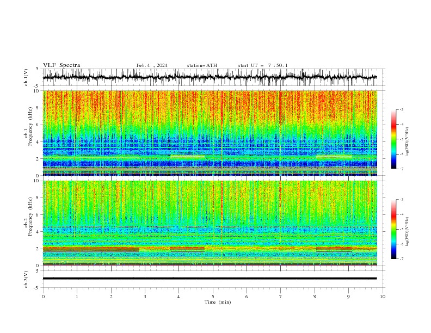Select the date text "Feb. 4, 2024"

[152, 65]
